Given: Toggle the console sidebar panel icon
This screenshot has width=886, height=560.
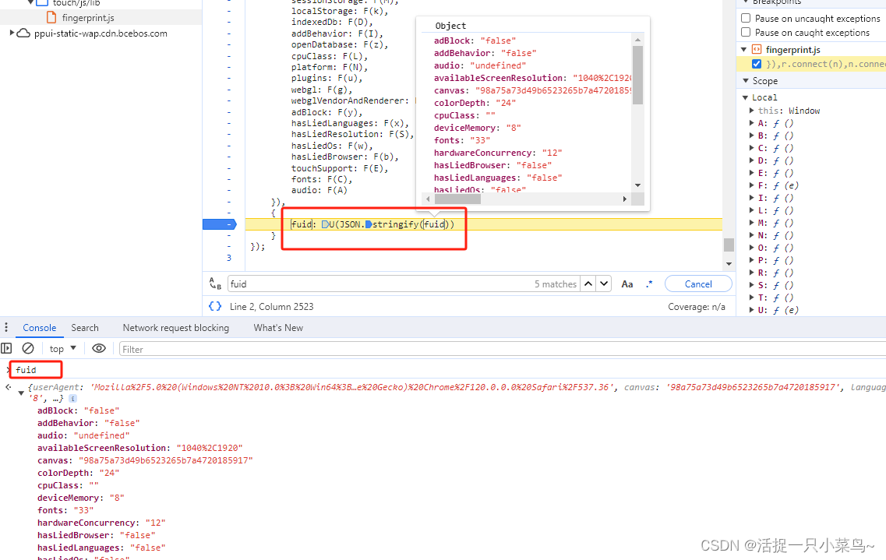Looking at the screenshot, I should point(7,348).
